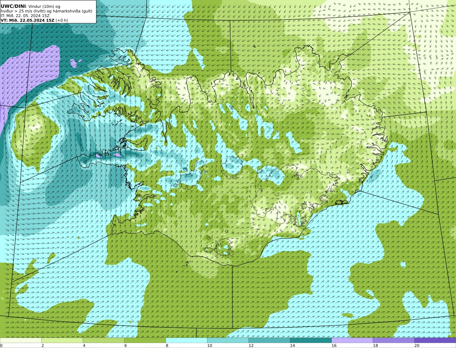Image resolution: width=456 pixels, height=348 pixels.
Task: Click the medium teal 12–14 m/s legend swatch
Action: 269,340
